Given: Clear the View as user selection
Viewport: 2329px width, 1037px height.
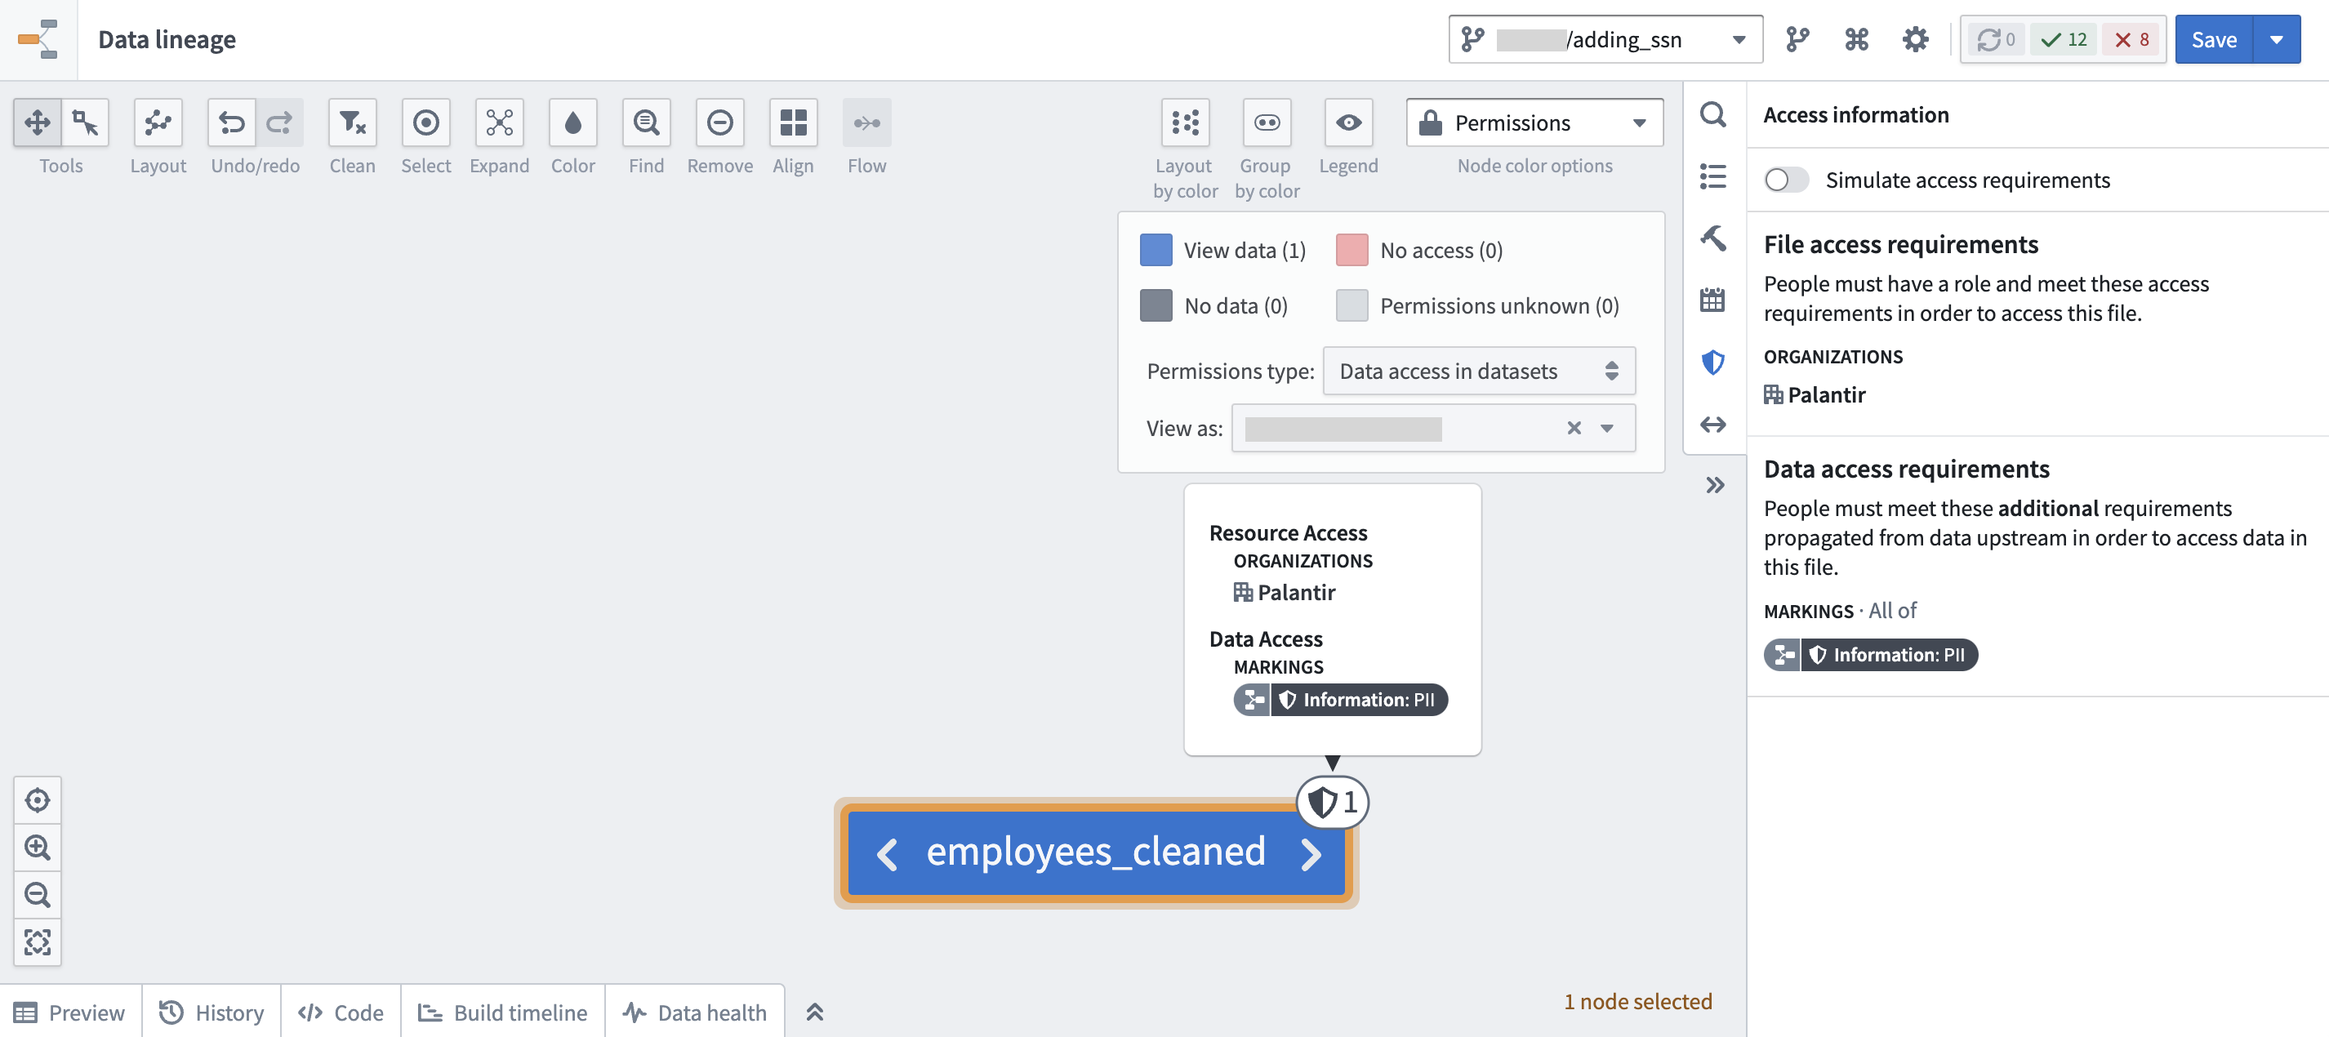Looking at the screenshot, I should 1574,428.
